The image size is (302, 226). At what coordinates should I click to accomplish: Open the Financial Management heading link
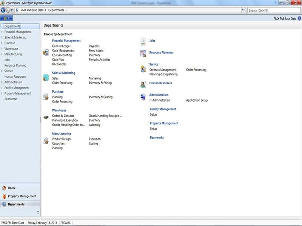[66, 41]
